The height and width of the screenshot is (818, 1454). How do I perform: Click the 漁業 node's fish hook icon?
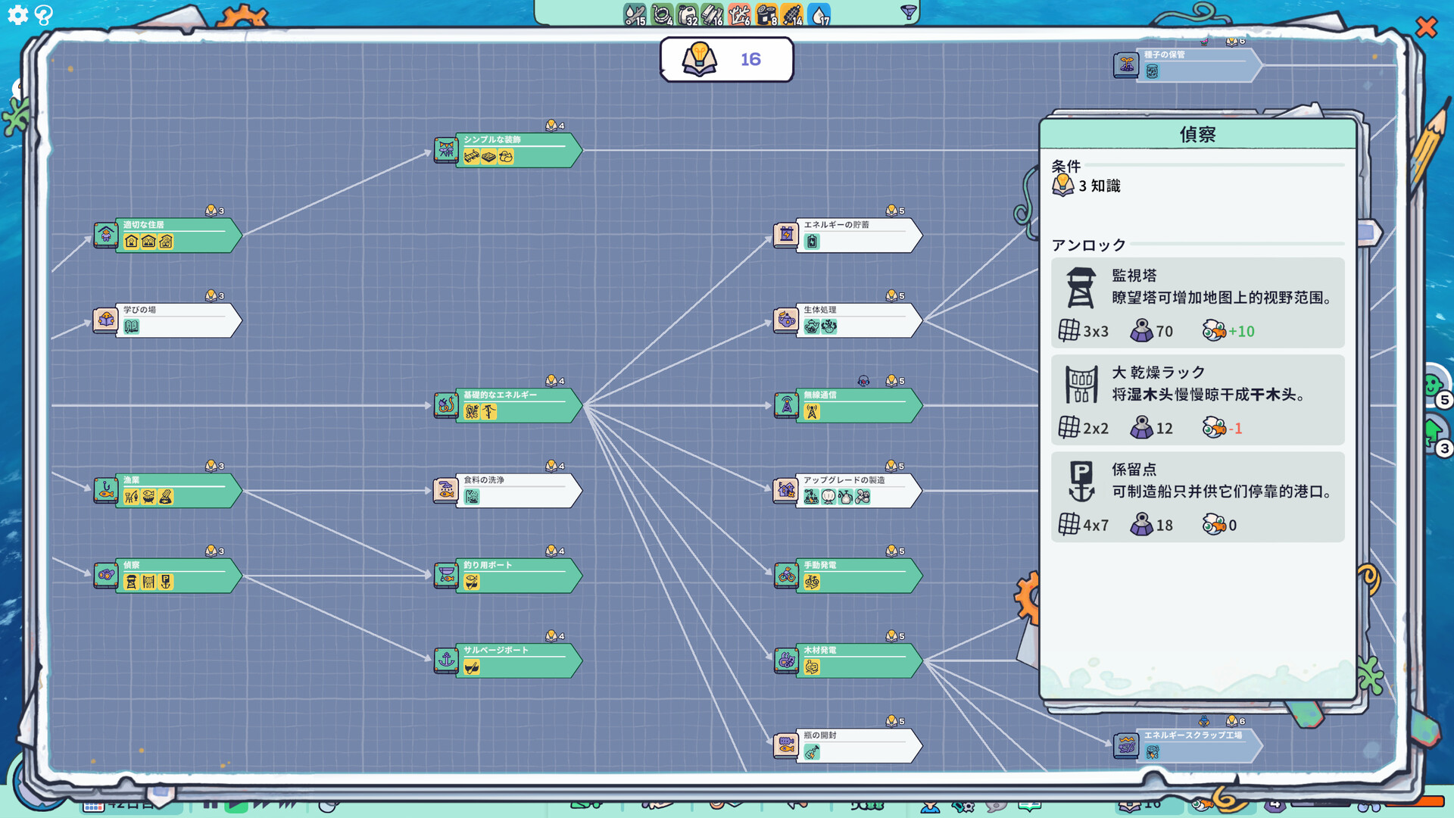click(105, 490)
